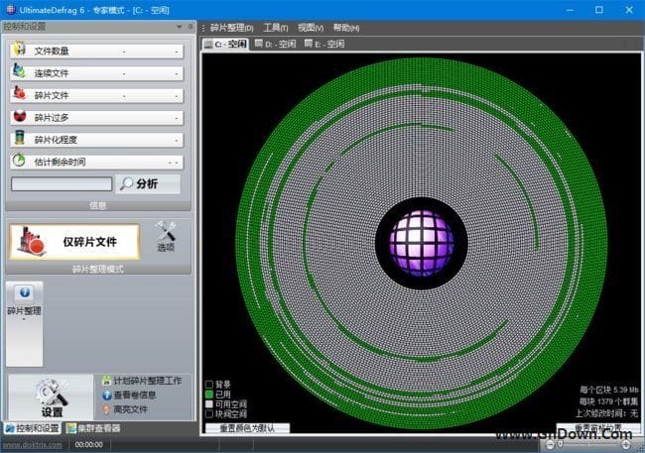Click the 碎片过多 excessive fragments icon
The image size is (645, 453).
[20, 116]
